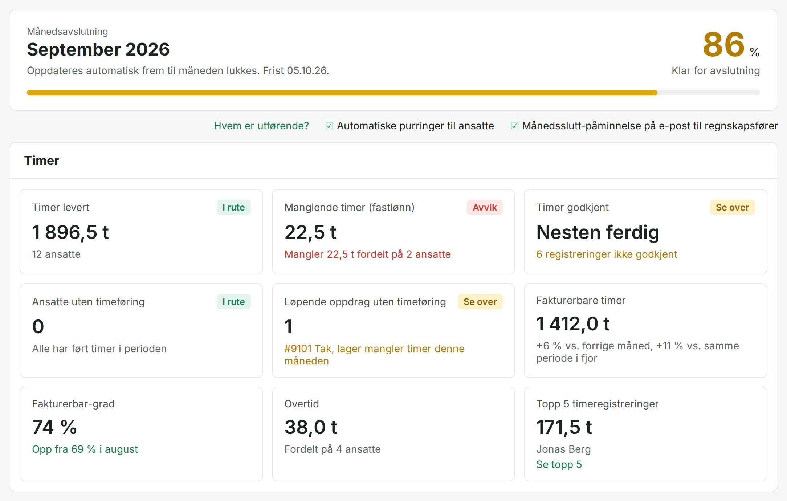This screenshot has width=787, height=501.
Task: Select the '1 896,5 t' value
Action: (70, 232)
